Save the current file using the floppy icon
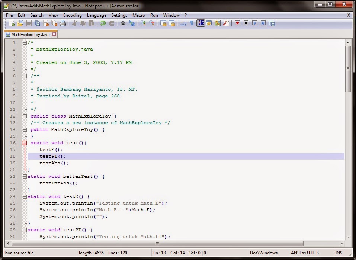Image resolution: width=356 pixels, height=260 pixels. point(29,23)
